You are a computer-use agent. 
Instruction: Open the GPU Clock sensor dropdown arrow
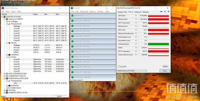pos(136,16)
